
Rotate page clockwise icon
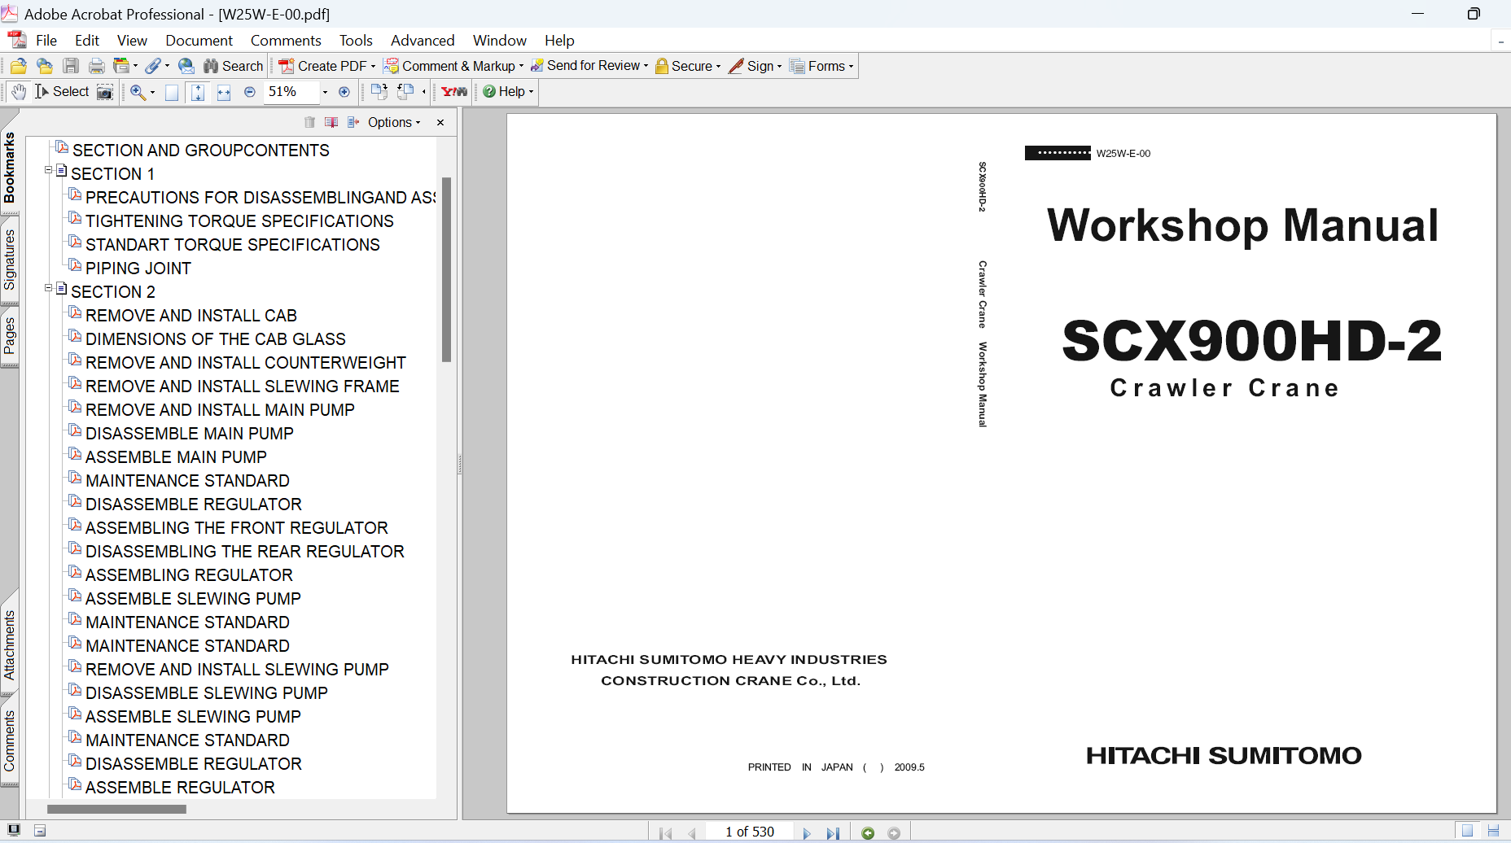(379, 92)
